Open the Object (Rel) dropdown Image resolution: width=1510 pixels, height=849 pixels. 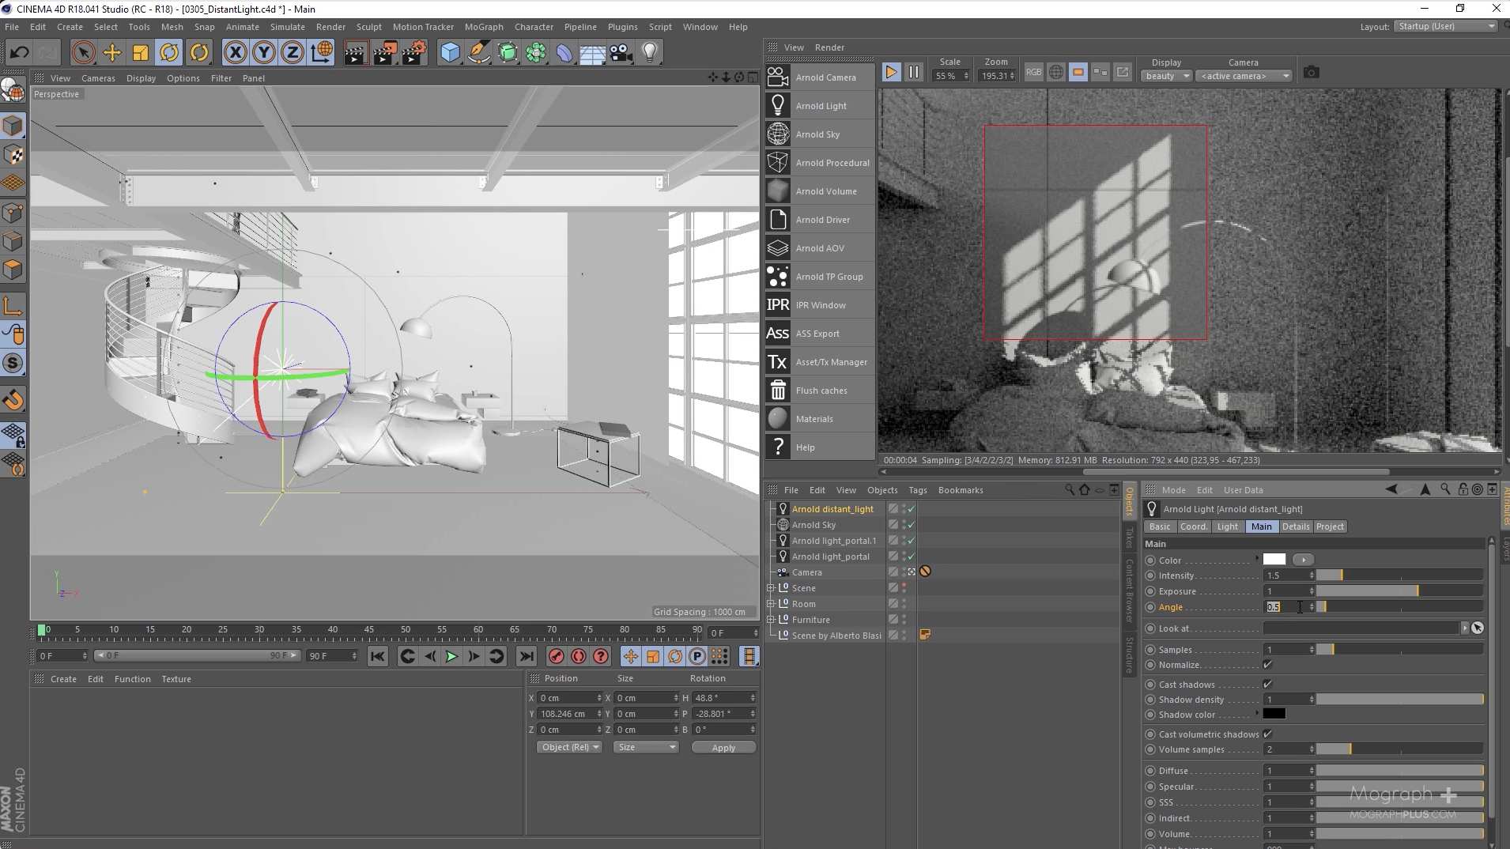point(568,747)
